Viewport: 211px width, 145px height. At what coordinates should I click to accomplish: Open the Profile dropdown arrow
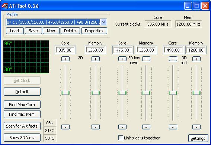point(103,22)
